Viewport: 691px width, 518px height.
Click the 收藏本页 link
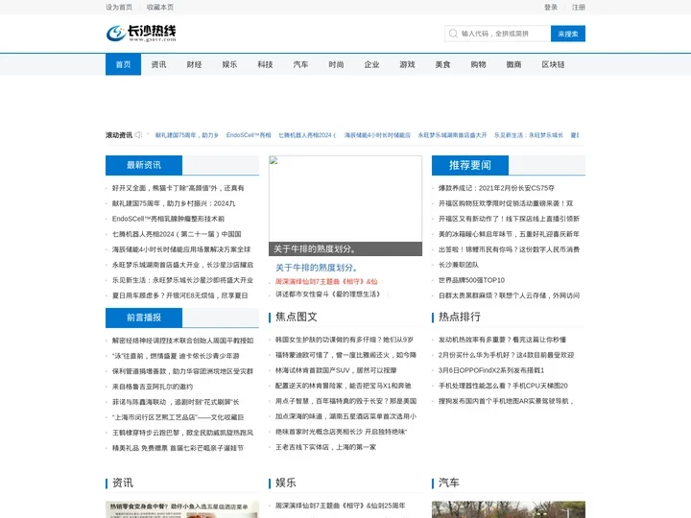pos(160,7)
